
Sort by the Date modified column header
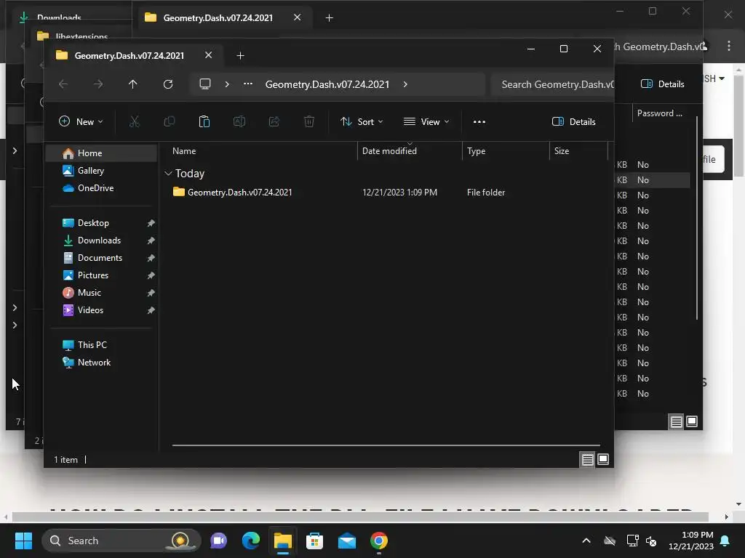click(410, 151)
